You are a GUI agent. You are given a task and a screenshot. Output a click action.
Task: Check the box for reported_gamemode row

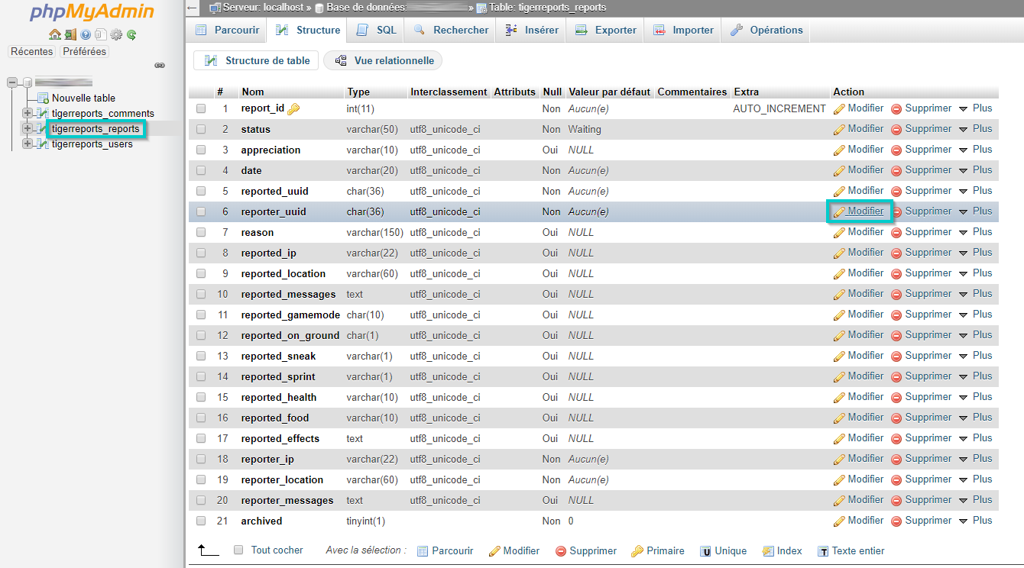coord(201,315)
